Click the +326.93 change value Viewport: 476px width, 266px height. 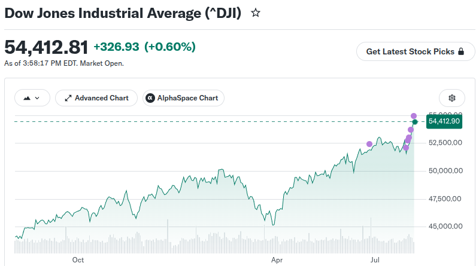tap(116, 47)
